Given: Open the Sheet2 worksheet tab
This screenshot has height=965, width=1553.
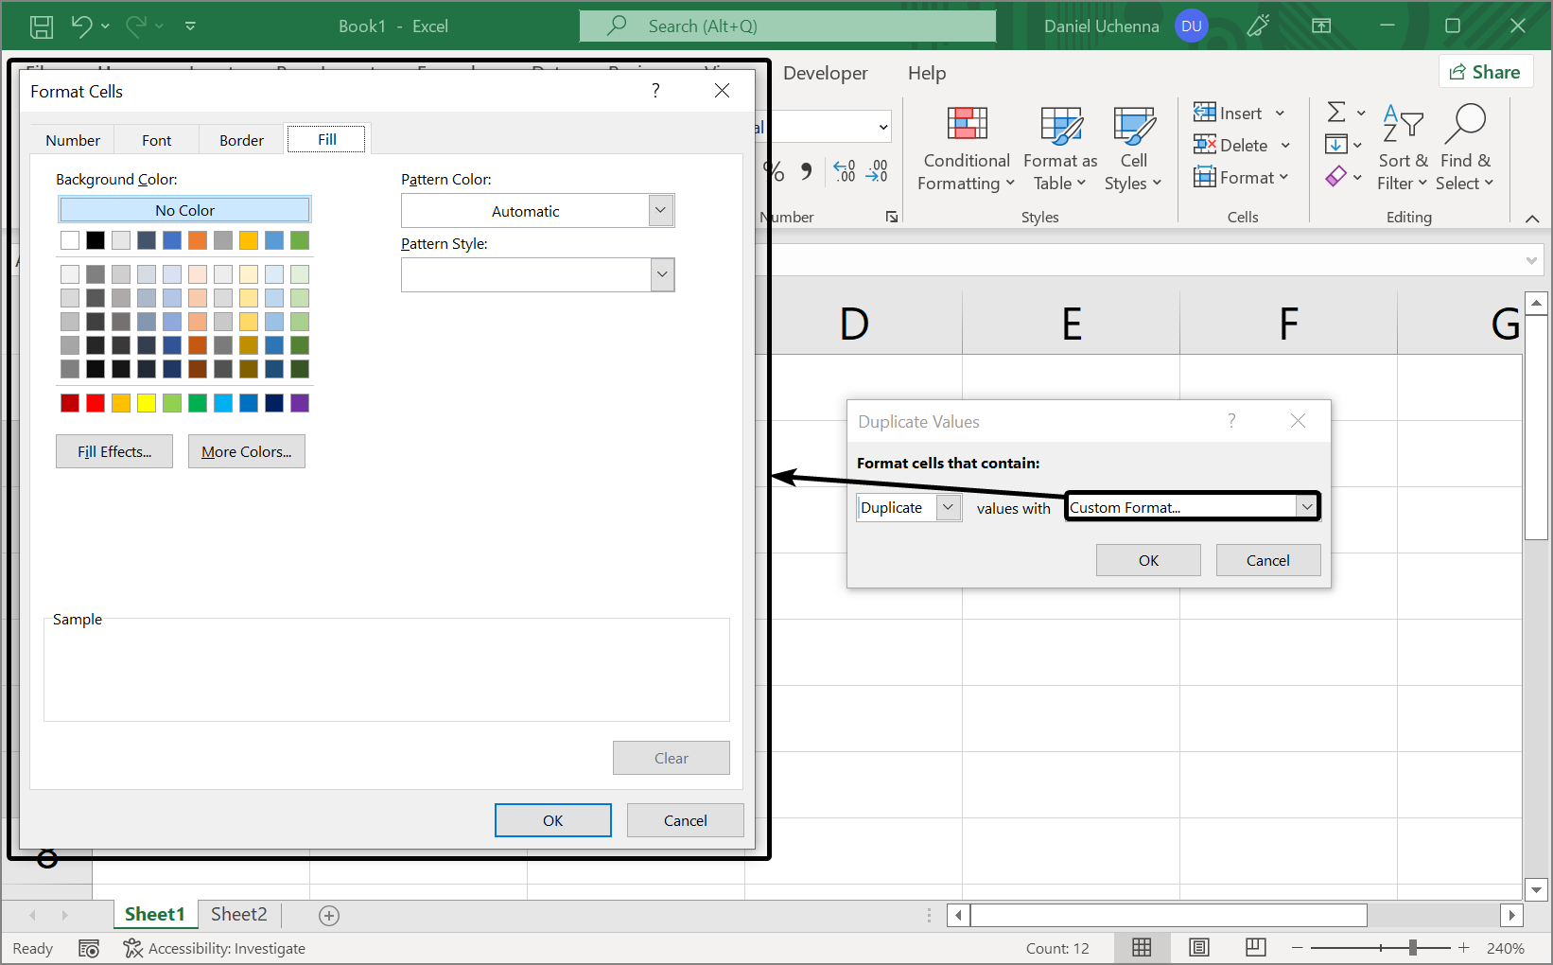Looking at the screenshot, I should (238, 914).
